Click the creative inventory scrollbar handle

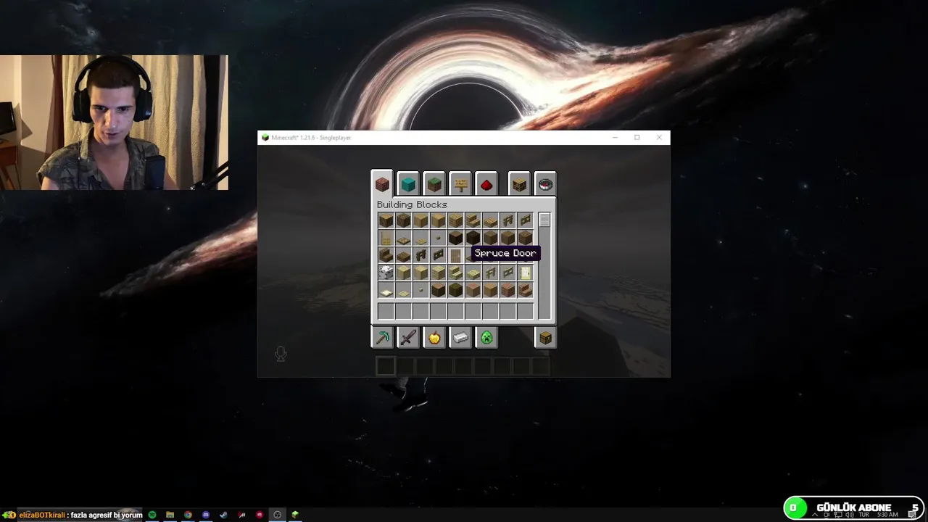pyautogui.click(x=544, y=220)
